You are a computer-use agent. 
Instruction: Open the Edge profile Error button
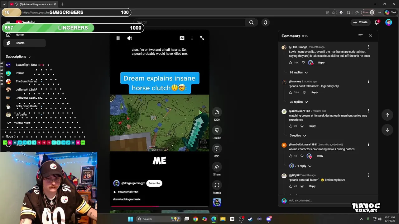[368, 12]
